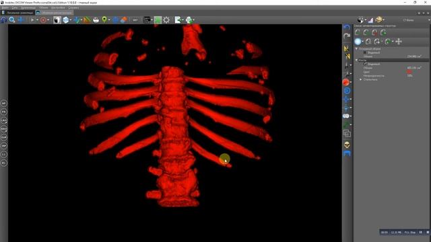Image resolution: width=431 pixels, height=242 pixels.
Task: Expand the Статистика row
Action: [361, 79]
